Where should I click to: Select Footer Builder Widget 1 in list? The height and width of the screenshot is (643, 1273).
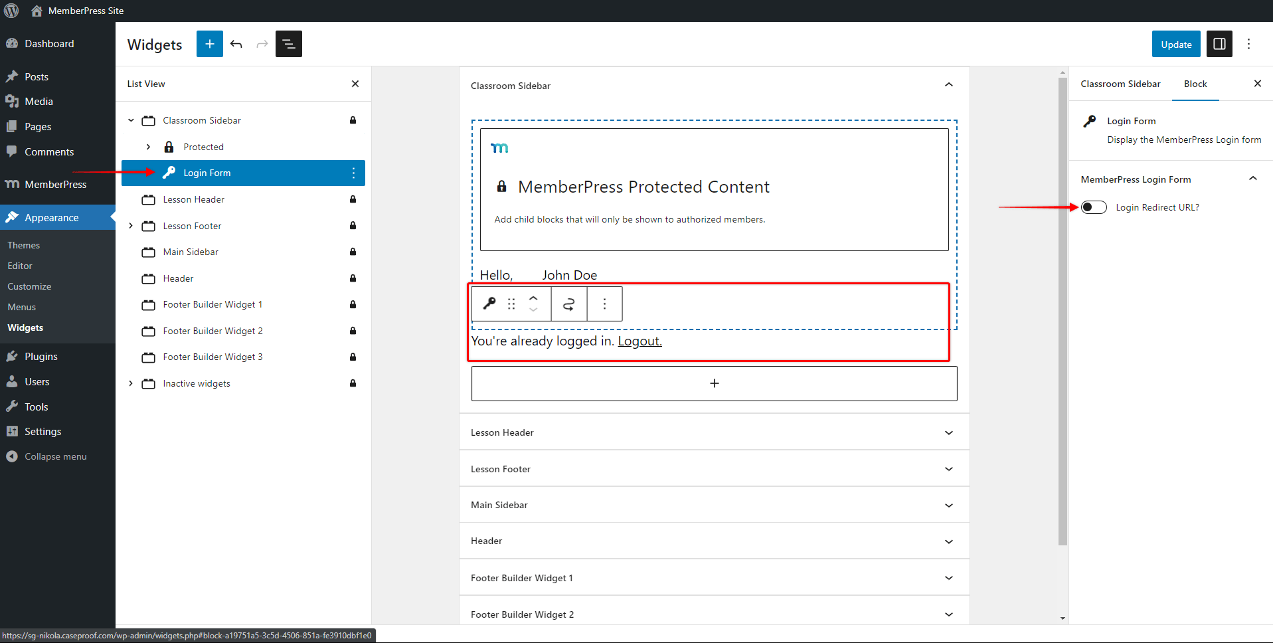coord(212,304)
